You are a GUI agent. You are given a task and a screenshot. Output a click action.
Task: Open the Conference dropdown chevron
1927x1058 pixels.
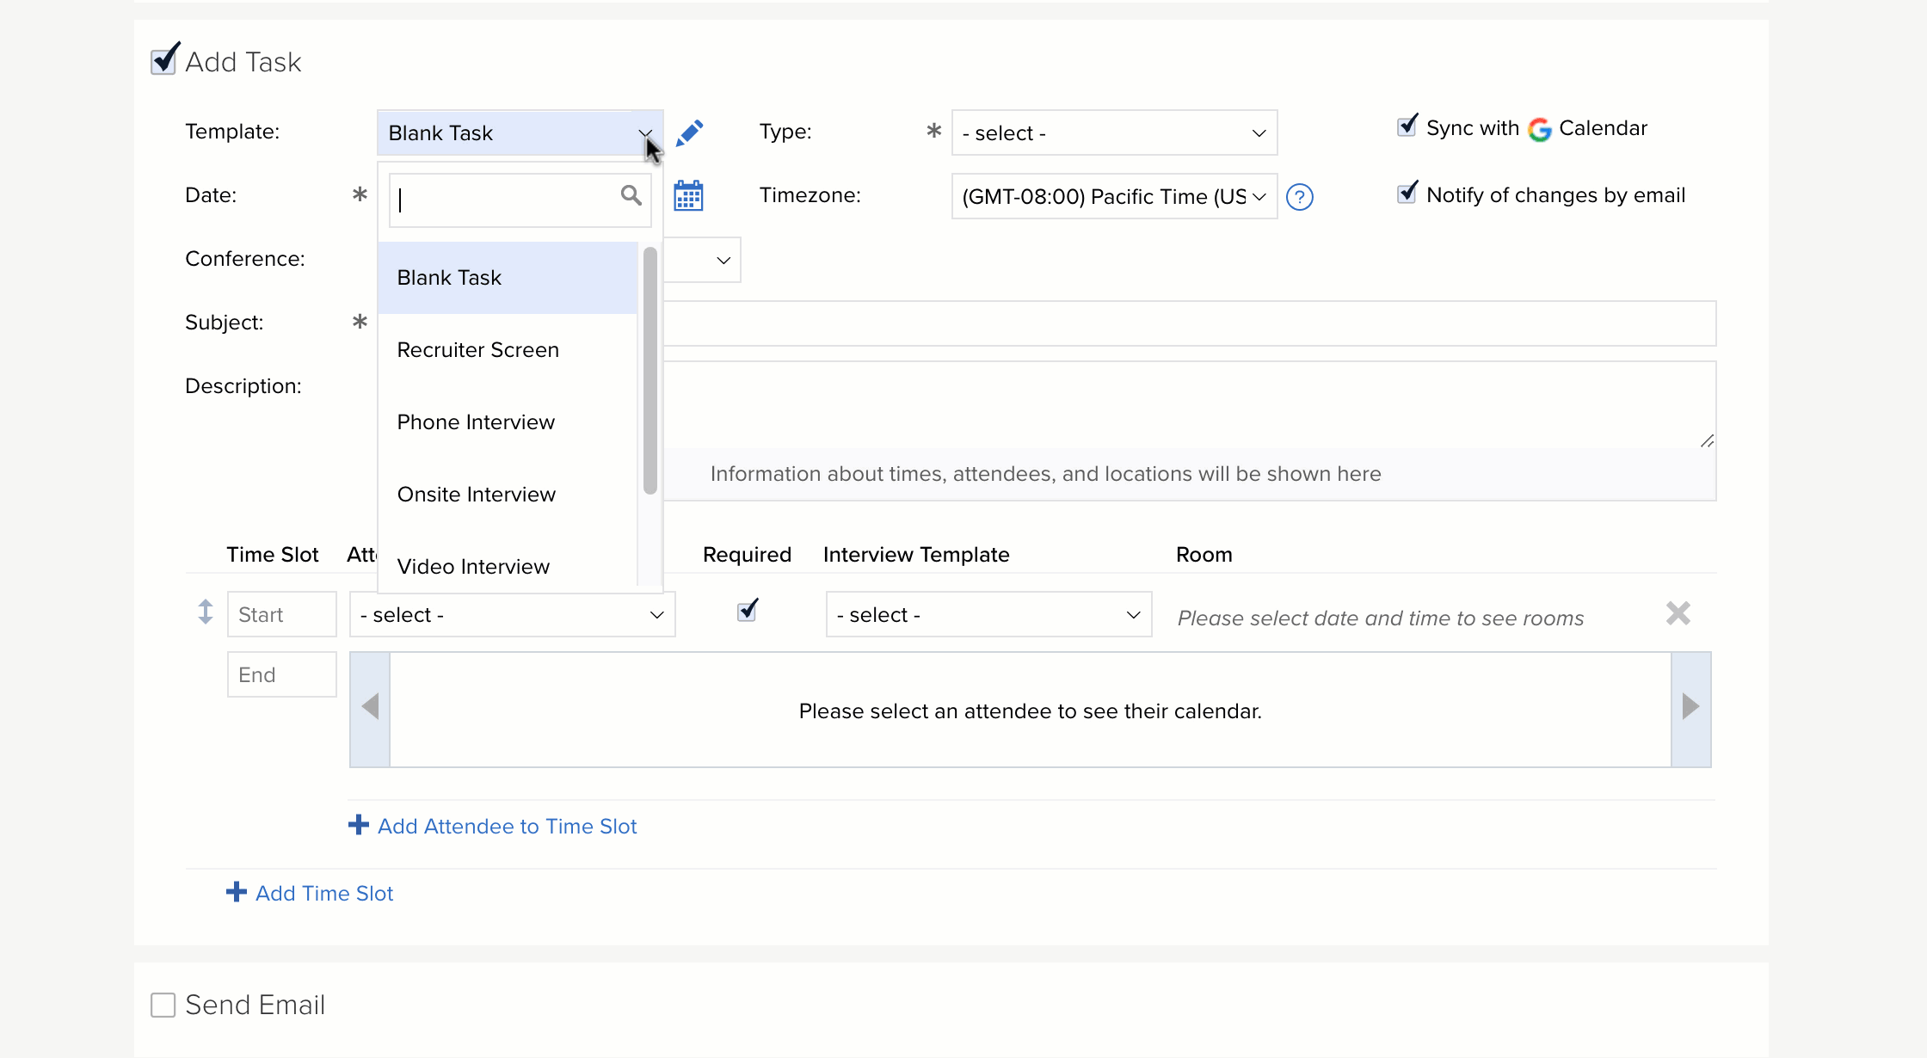pyautogui.click(x=723, y=260)
